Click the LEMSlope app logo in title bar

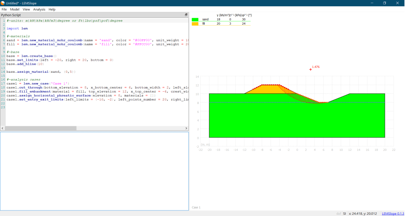point(3,3)
